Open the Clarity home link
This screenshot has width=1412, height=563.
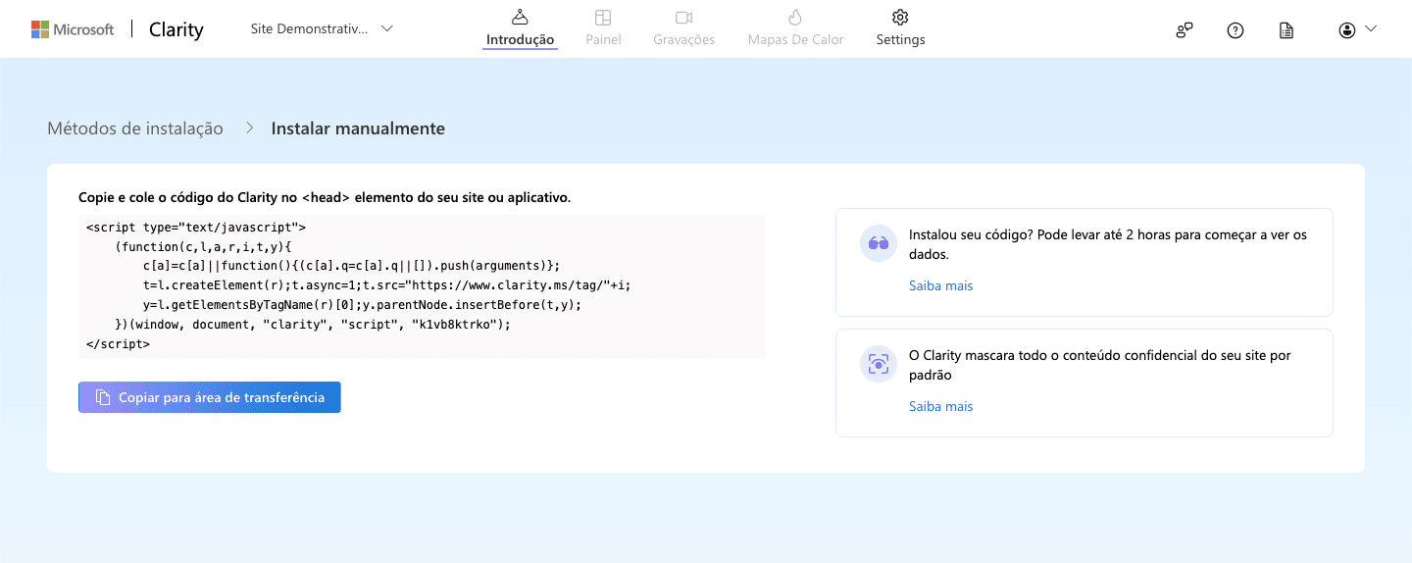point(176,29)
